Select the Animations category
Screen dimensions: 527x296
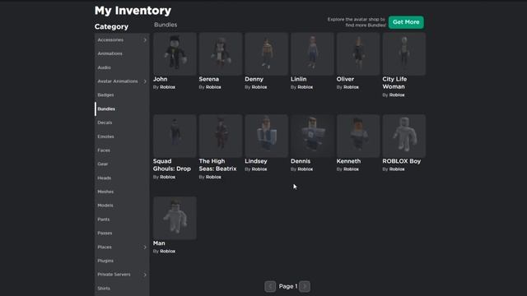pyautogui.click(x=122, y=53)
